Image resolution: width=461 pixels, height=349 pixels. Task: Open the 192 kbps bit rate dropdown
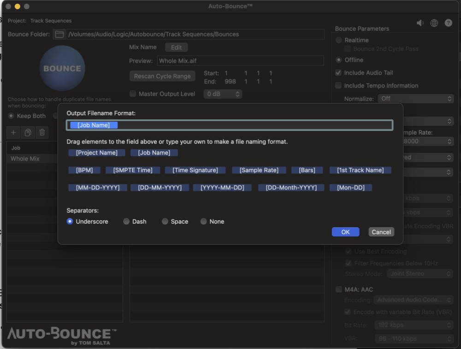click(414, 325)
